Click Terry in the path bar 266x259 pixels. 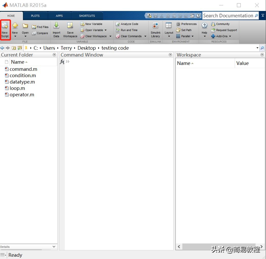tap(66, 48)
